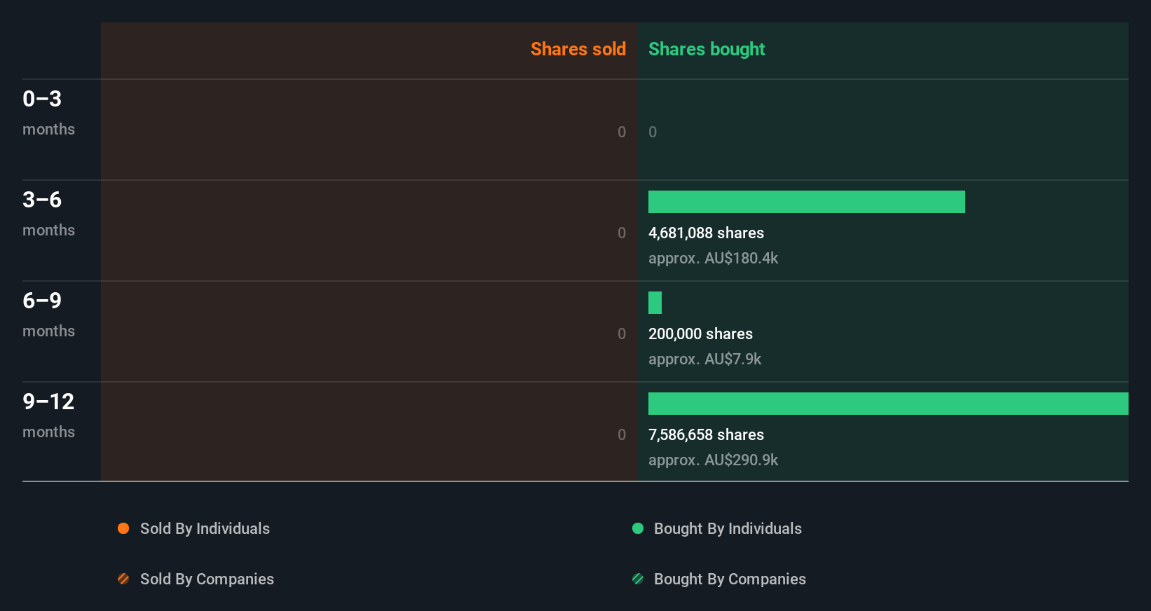
Task: Click the 0–3 months shares sold zero
Action: point(622,132)
